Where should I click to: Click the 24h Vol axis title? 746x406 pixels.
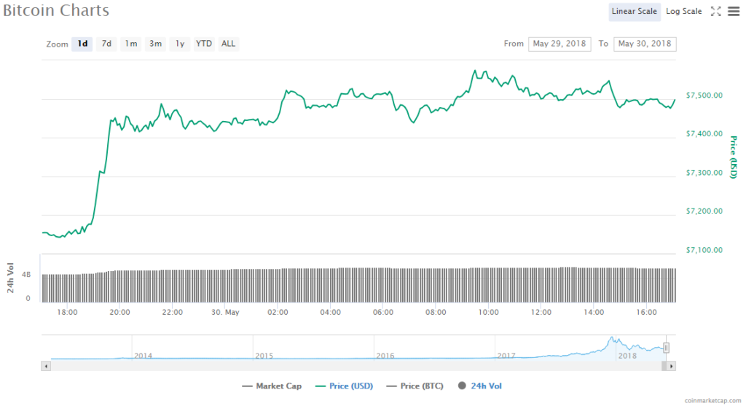coord(10,278)
